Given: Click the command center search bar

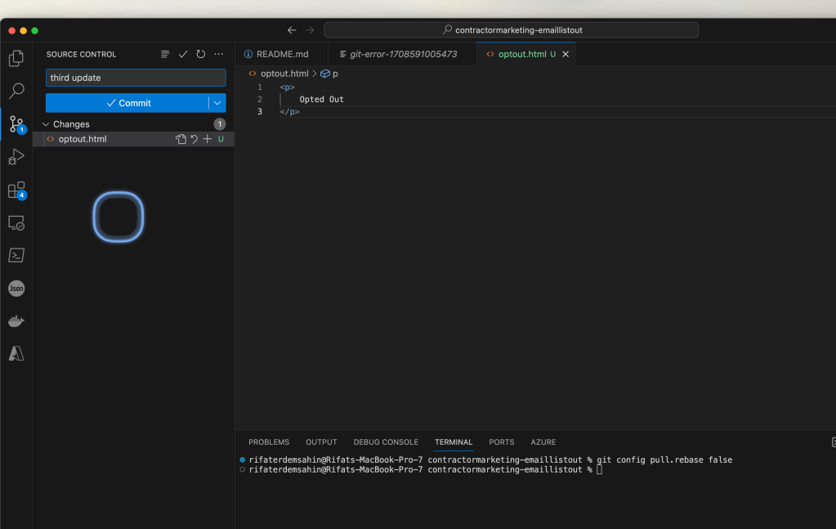Looking at the screenshot, I should (x=512, y=30).
